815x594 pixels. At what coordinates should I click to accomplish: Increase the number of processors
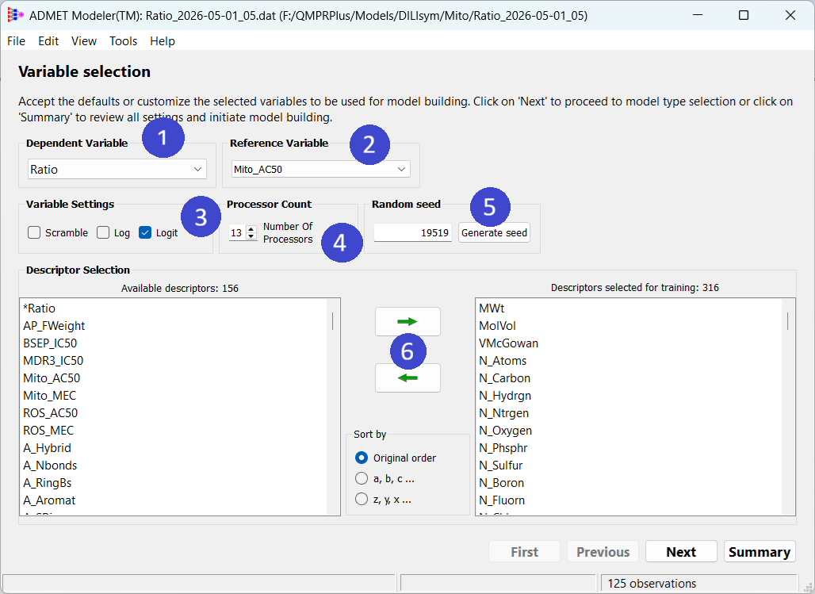click(x=251, y=229)
